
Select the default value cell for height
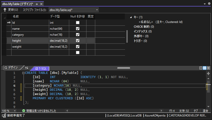click(91, 41)
